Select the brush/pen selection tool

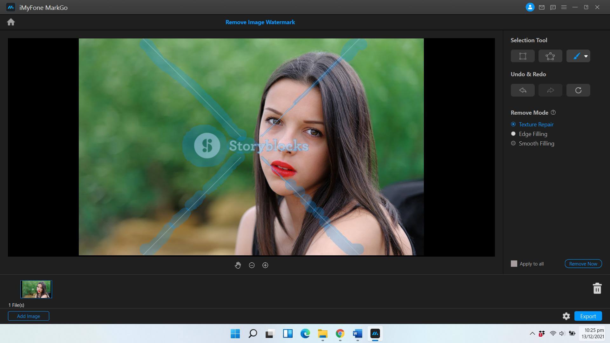click(x=576, y=56)
